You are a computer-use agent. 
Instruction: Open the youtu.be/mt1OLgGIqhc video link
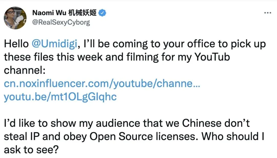click(x=60, y=97)
